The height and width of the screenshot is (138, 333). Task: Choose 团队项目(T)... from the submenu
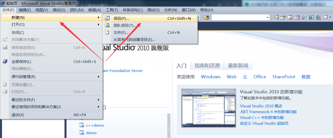click(150, 25)
